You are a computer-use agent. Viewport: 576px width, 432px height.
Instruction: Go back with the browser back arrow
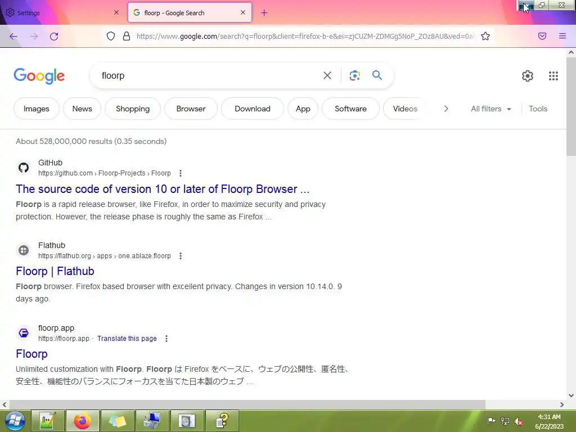13,36
